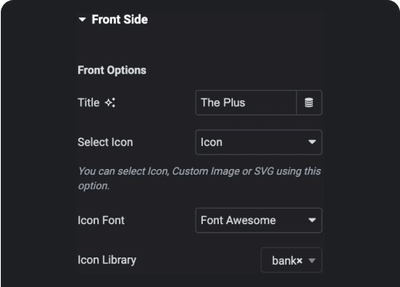Clear the bank icon selection
This screenshot has height=287, width=400.
(x=299, y=261)
